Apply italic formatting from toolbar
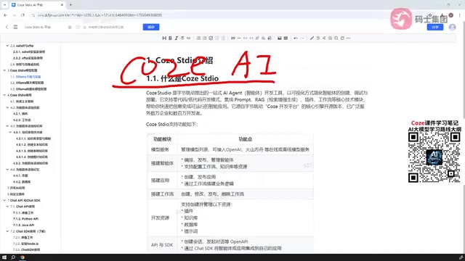Viewport: 465px width, 261px height. pyautogui.click(x=176, y=38)
